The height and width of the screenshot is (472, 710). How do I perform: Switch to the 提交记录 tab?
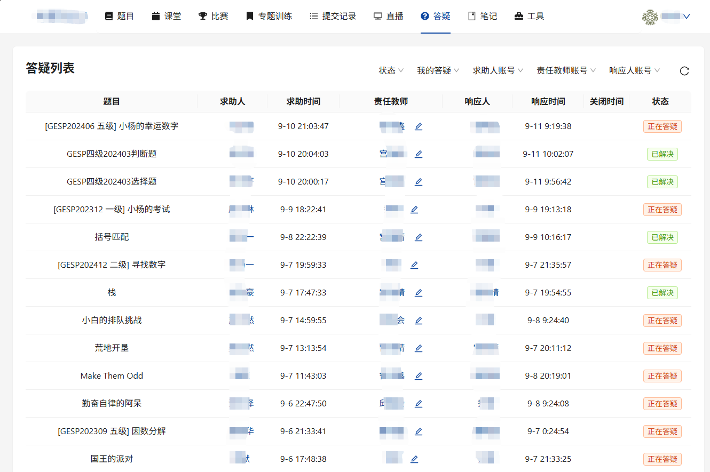coord(333,17)
